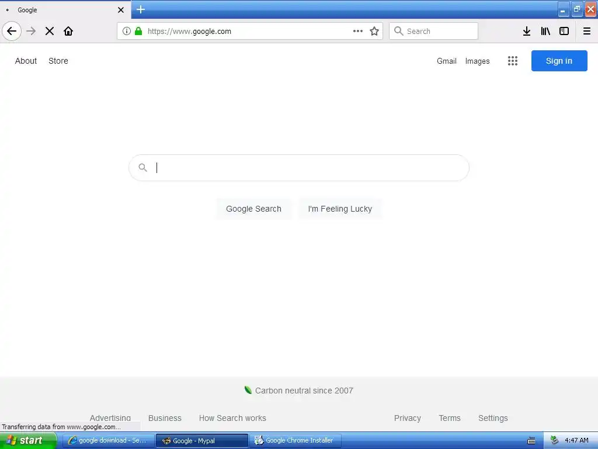Click the on-screen keyboard tray icon
Viewport: 598px width, 449px height.
click(x=531, y=441)
